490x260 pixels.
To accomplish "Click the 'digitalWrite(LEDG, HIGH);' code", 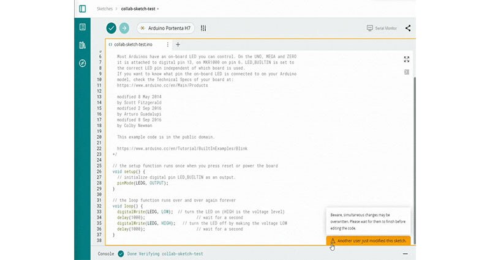I will point(146,223).
